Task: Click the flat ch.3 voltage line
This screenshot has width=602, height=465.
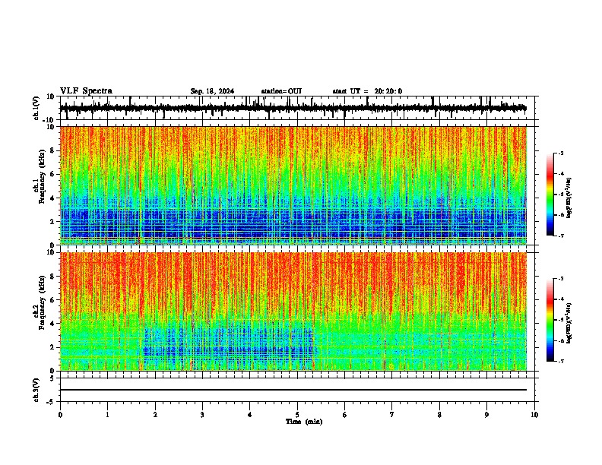Action: [293, 390]
